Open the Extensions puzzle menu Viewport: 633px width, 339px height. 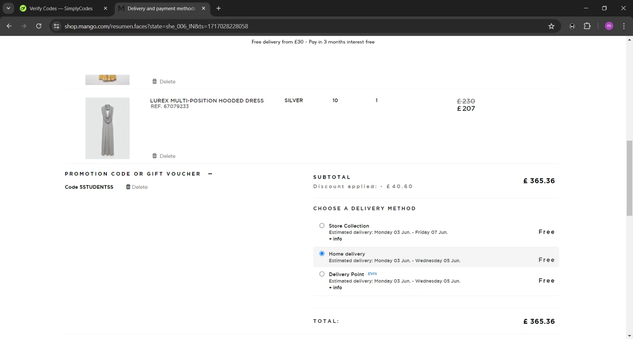click(587, 26)
